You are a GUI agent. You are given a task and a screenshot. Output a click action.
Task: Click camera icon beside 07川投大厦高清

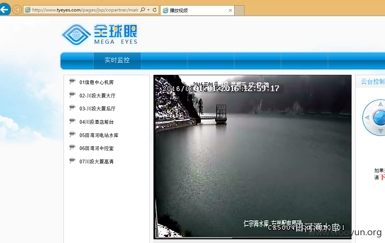point(72,161)
